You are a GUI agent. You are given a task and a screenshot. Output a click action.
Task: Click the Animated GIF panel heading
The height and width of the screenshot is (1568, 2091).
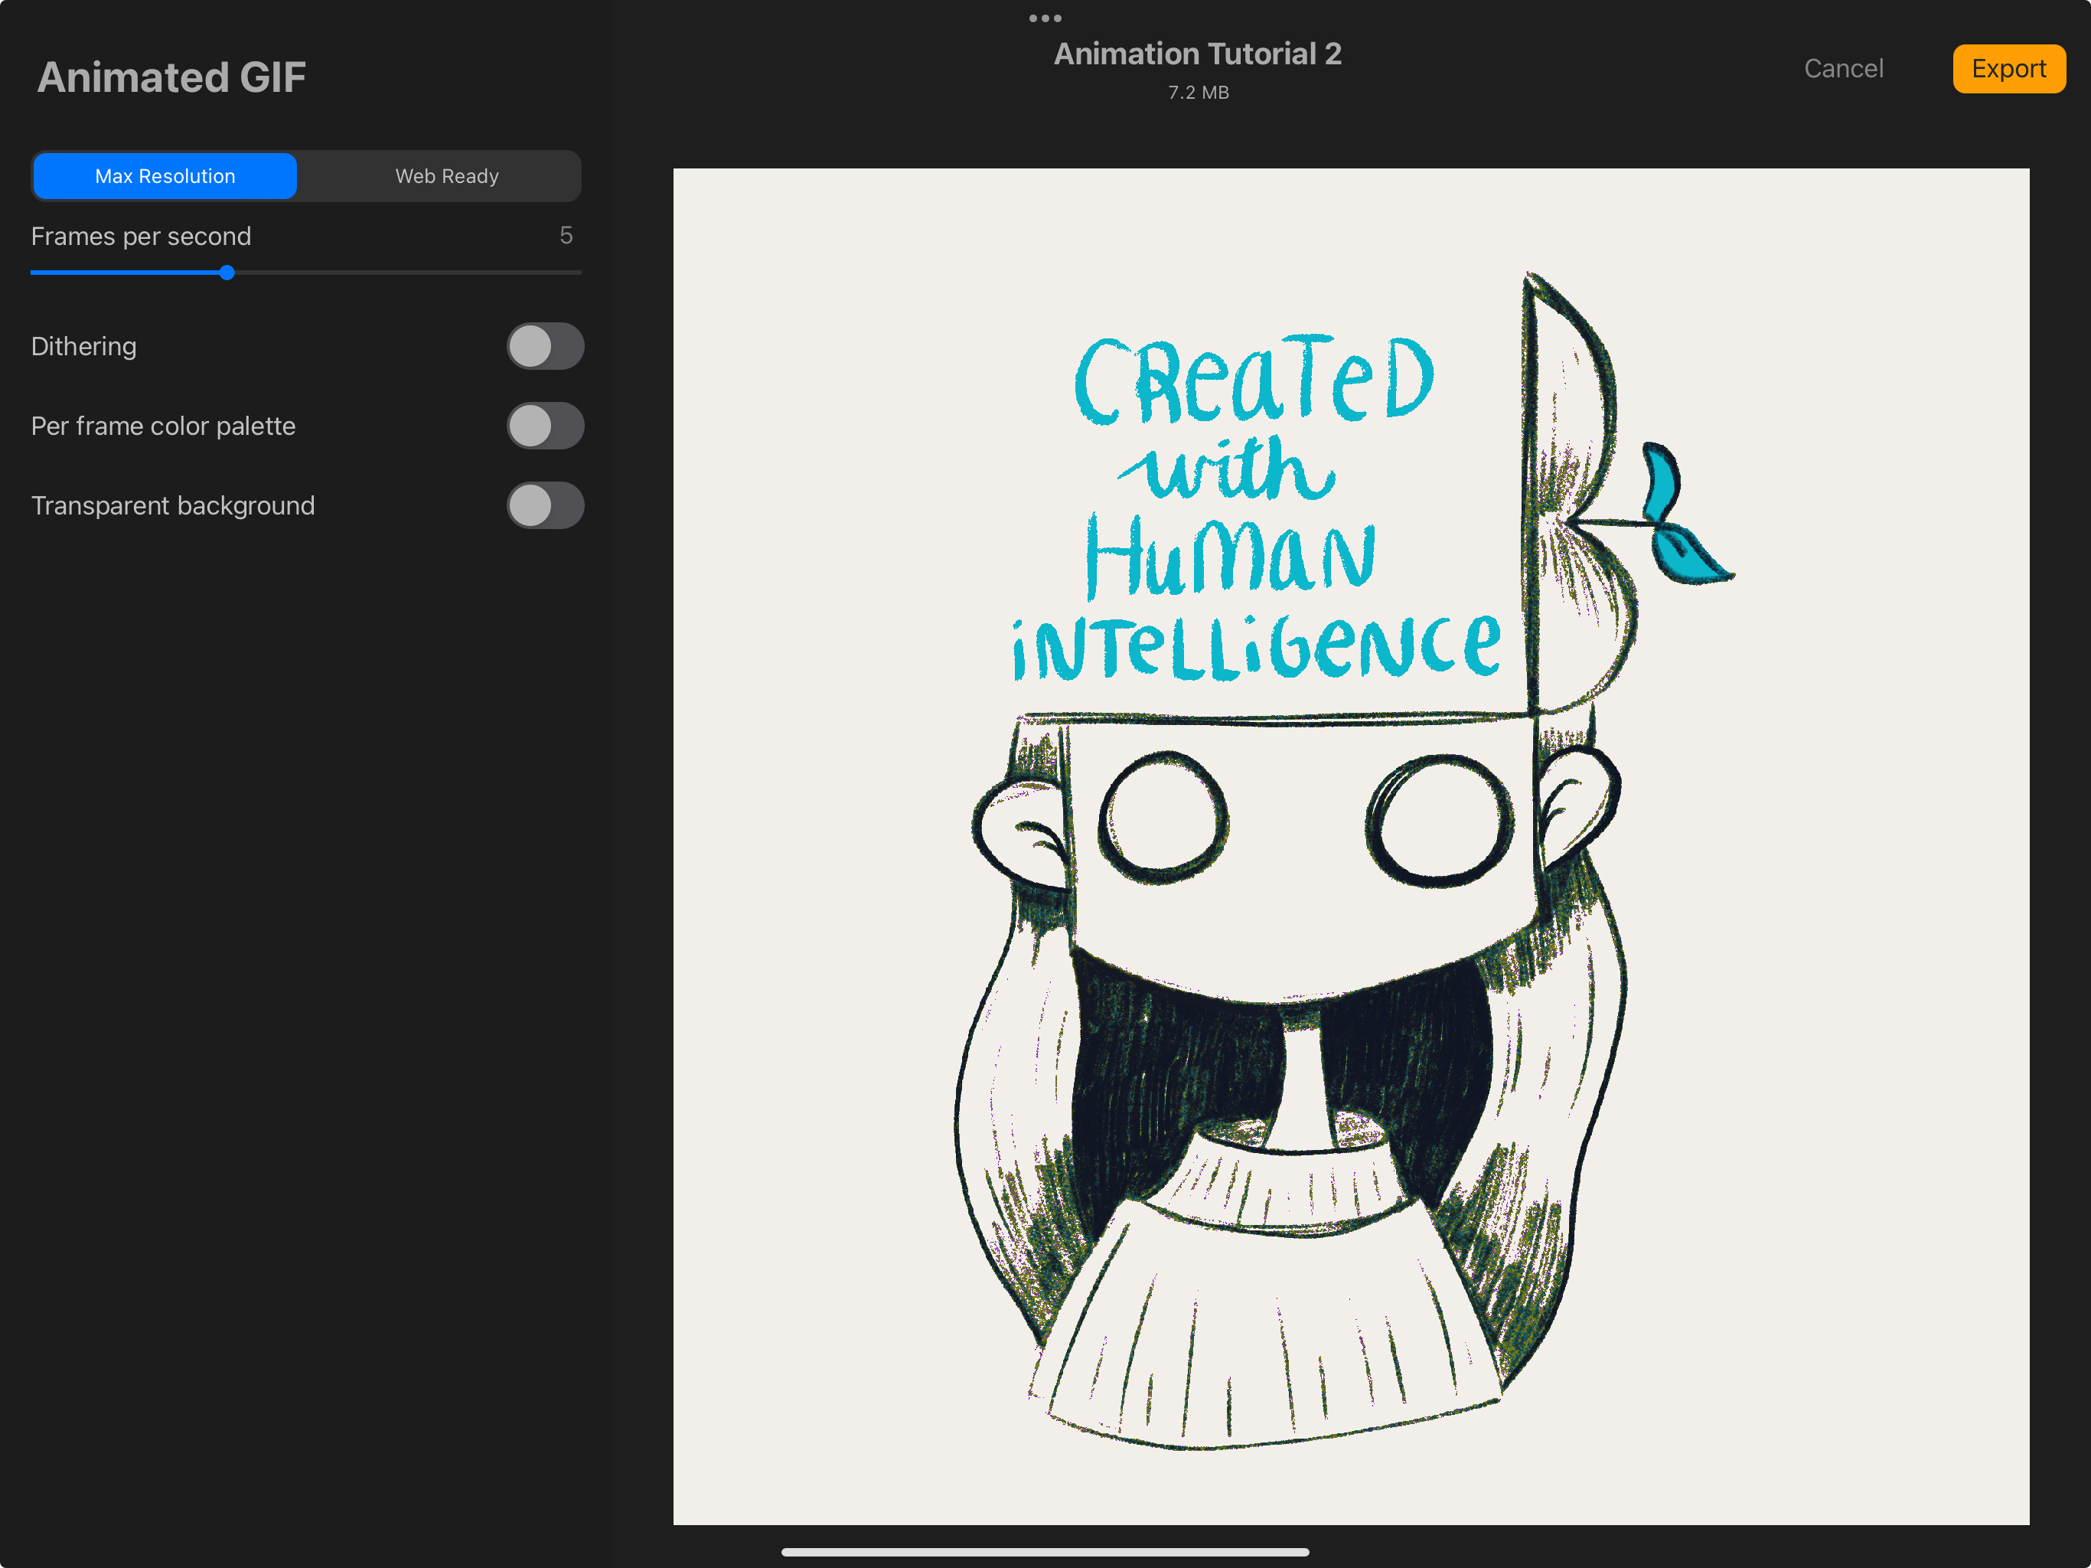171,76
